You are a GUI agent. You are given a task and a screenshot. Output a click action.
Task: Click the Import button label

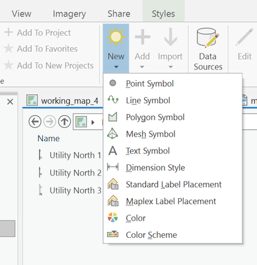coord(170,56)
